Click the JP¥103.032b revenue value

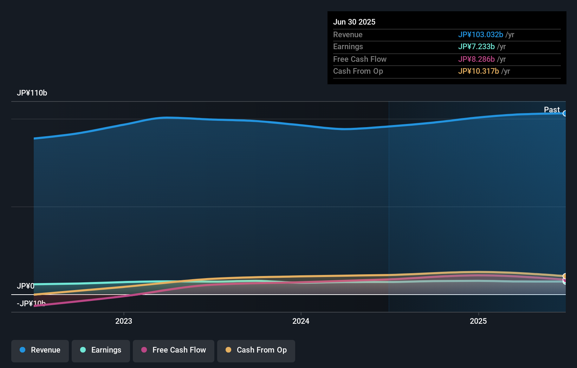480,34
